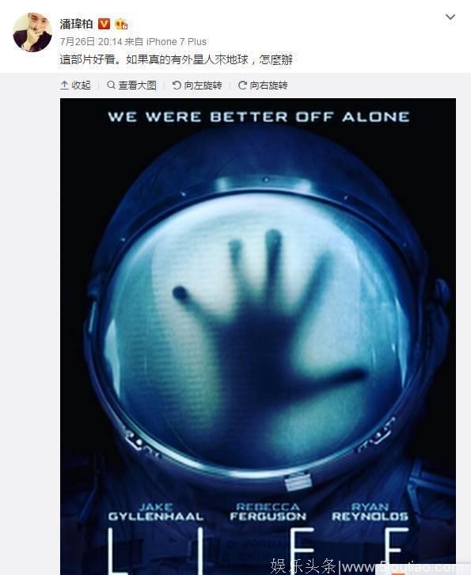Click the orange V verified badge

pyautogui.click(x=104, y=25)
